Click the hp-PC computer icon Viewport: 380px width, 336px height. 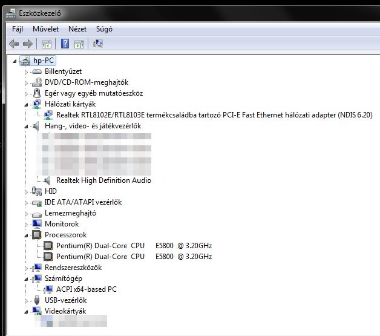(x=25, y=61)
